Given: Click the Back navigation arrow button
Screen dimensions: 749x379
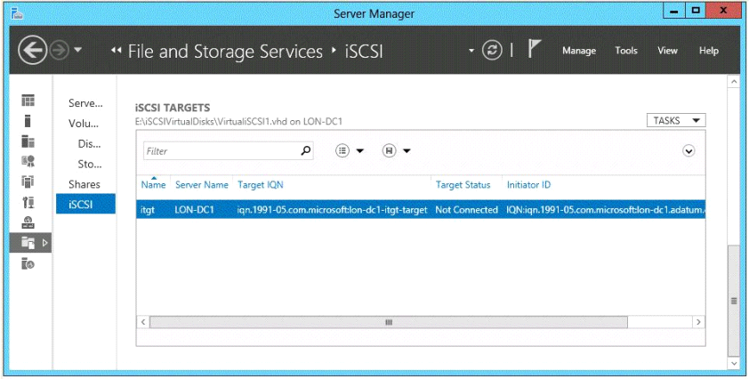Looking at the screenshot, I should [32, 52].
